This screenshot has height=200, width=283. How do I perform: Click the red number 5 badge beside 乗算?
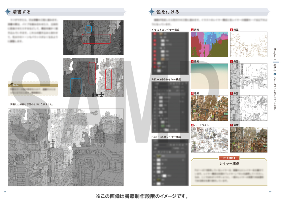231,29
